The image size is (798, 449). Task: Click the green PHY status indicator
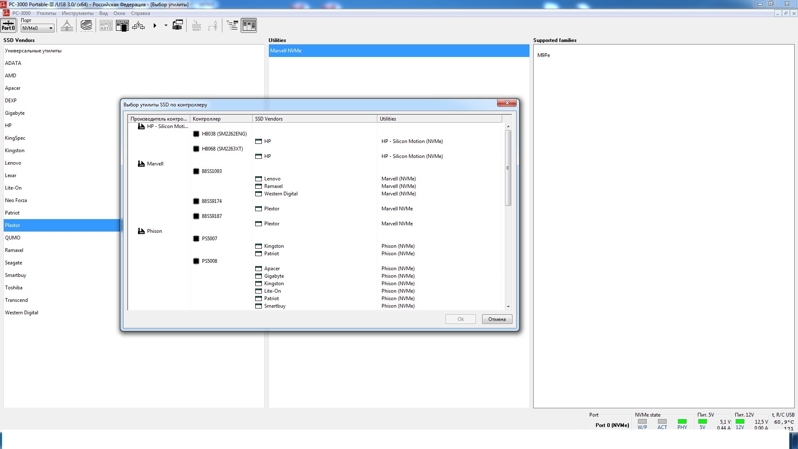tap(682, 422)
